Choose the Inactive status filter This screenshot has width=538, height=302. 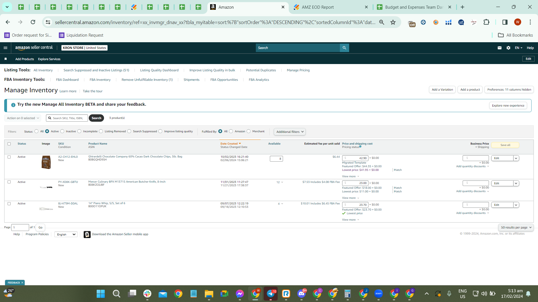[x=62, y=131]
